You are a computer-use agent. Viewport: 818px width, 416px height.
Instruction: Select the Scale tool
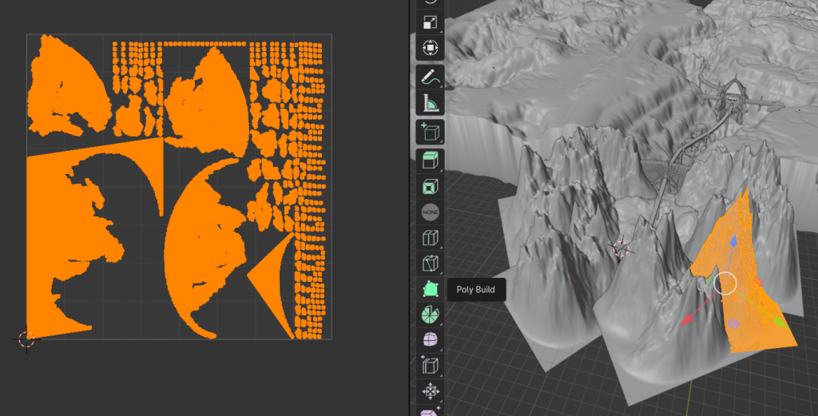click(x=430, y=22)
